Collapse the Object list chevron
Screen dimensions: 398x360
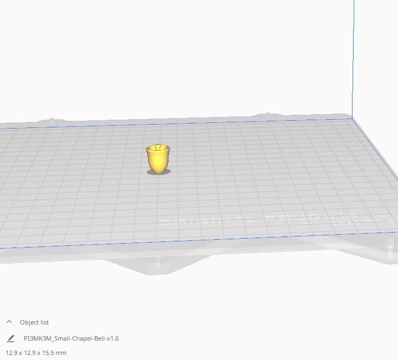point(9,322)
